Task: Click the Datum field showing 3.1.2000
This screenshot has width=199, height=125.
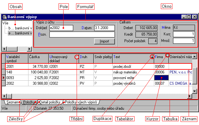Action: (104, 28)
